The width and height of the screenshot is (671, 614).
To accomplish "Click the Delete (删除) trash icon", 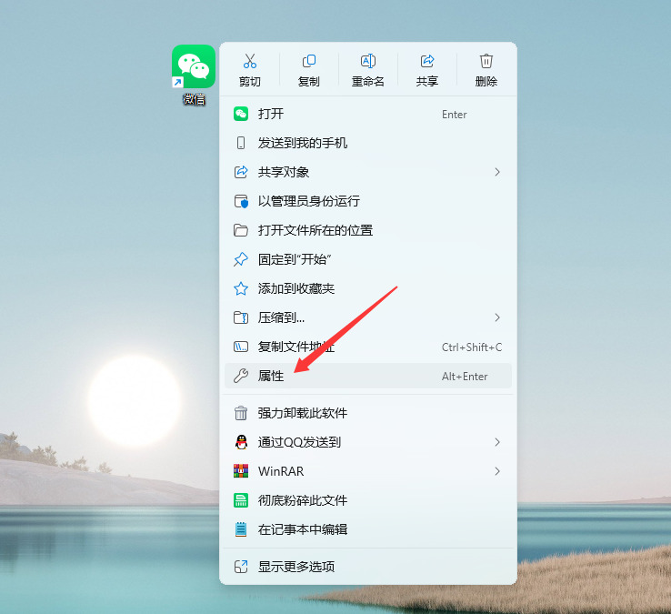I will pos(486,61).
